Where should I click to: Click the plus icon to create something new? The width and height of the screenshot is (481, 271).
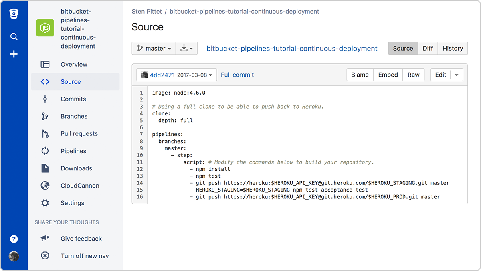14,54
